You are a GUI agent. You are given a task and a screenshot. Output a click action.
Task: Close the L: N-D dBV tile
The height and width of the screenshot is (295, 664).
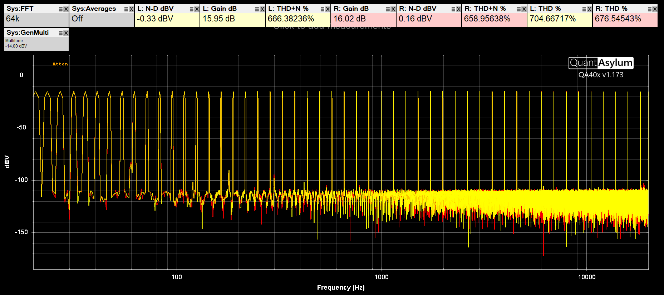pos(197,9)
